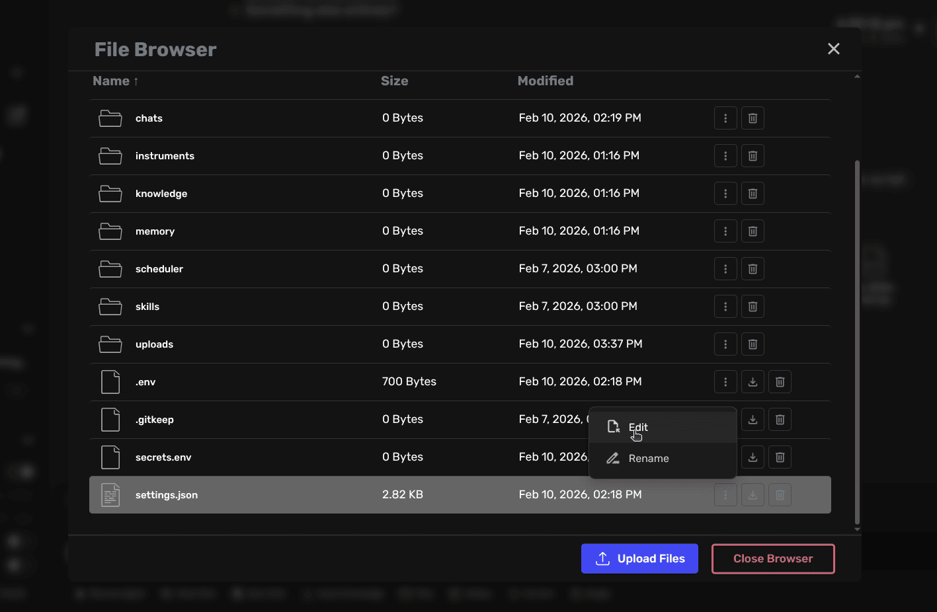Click the Upload Files button
The width and height of the screenshot is (937, 612).
tap(639, 558)
